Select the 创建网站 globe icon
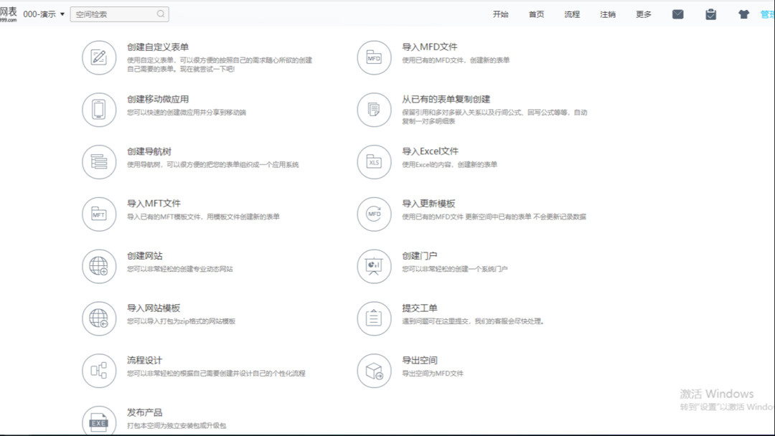Image resolution: width=775 pixels, height=436 pixels. point(99,266)
